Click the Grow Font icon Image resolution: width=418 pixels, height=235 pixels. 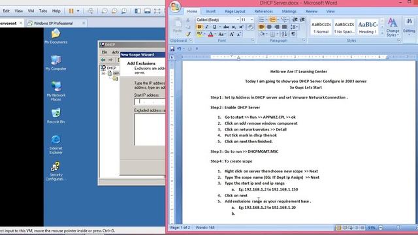click(x=232, y=34)
